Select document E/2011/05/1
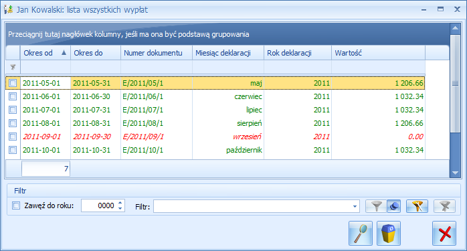 [143, 83]
